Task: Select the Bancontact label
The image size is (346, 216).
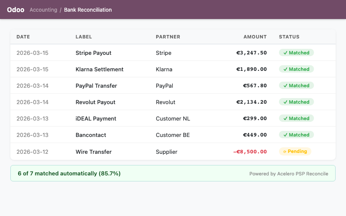Action: point(91,135)
